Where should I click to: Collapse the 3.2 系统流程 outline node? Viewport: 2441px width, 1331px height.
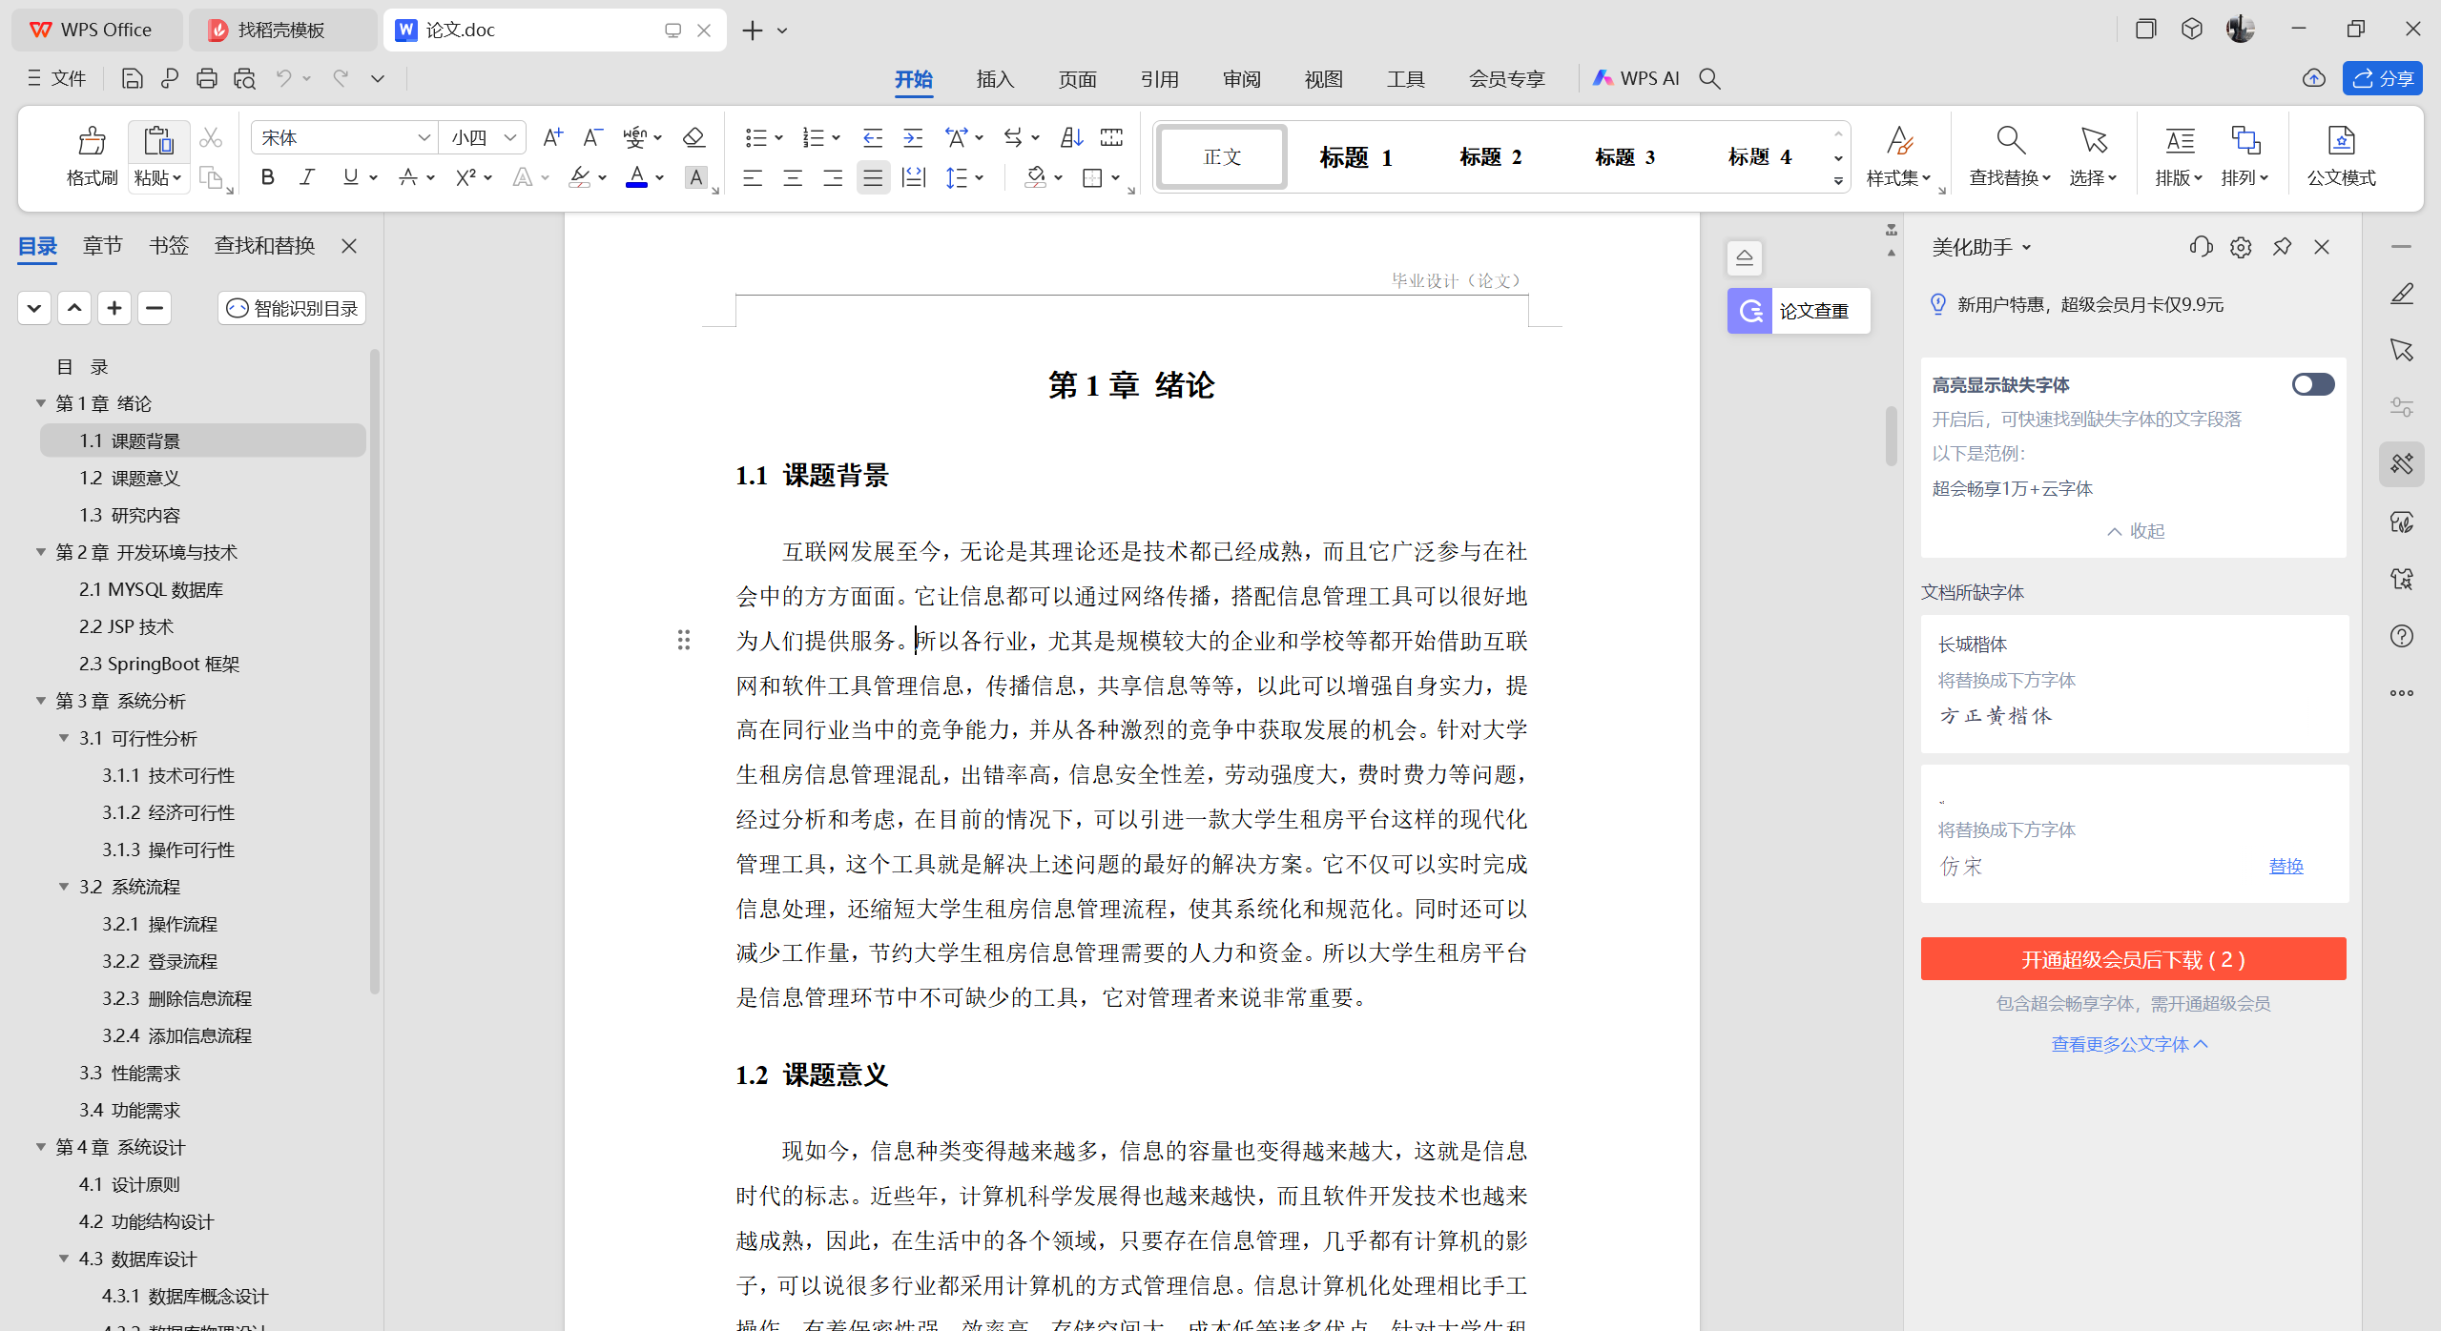(x=64, y=887)
